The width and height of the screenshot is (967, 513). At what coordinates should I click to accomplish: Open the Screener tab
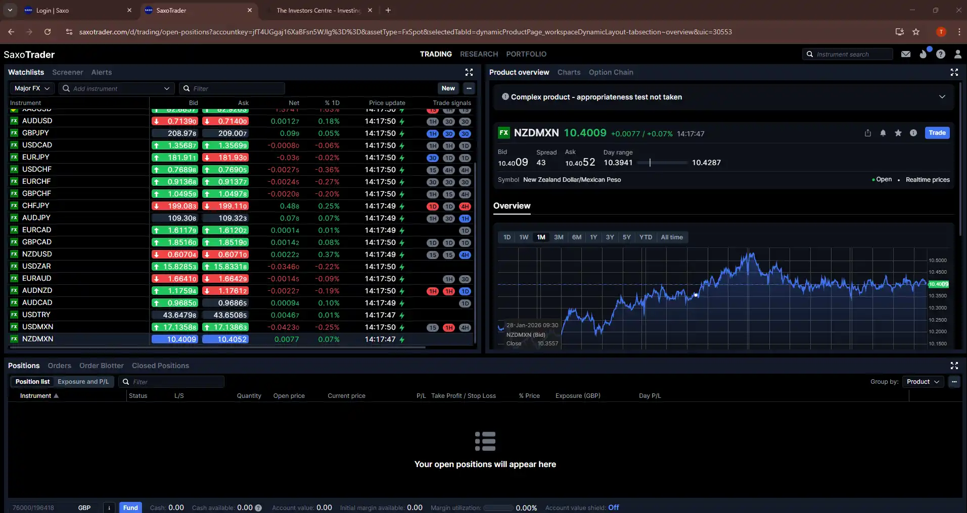(68, 72)
